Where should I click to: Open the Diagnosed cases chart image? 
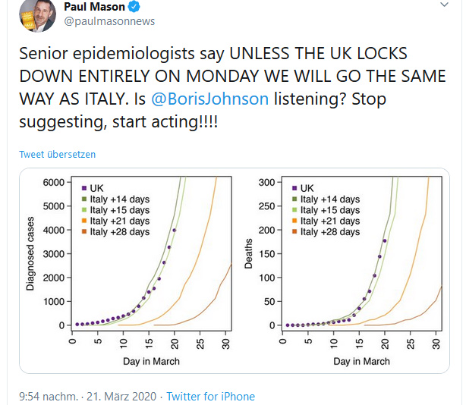[x=129, y=269]
